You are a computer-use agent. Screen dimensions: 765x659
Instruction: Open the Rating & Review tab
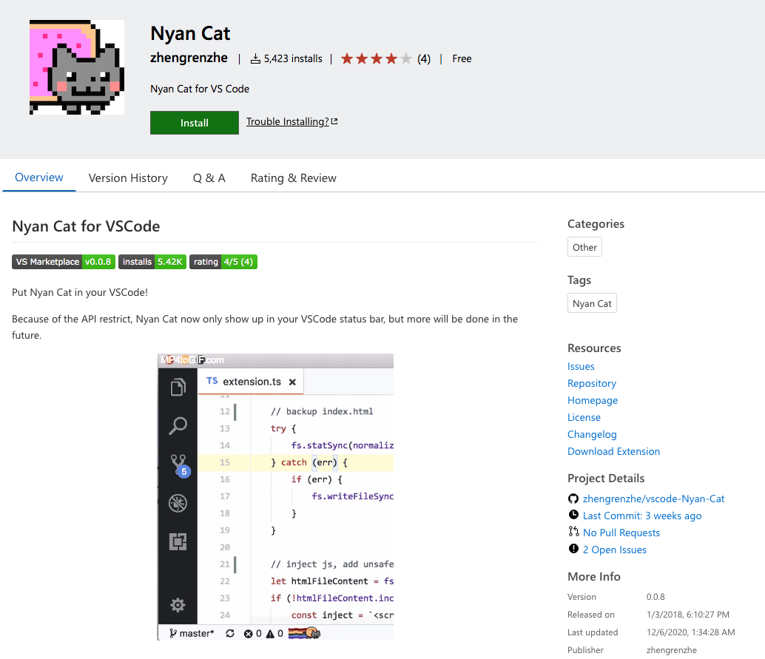[x=293, y=178]
